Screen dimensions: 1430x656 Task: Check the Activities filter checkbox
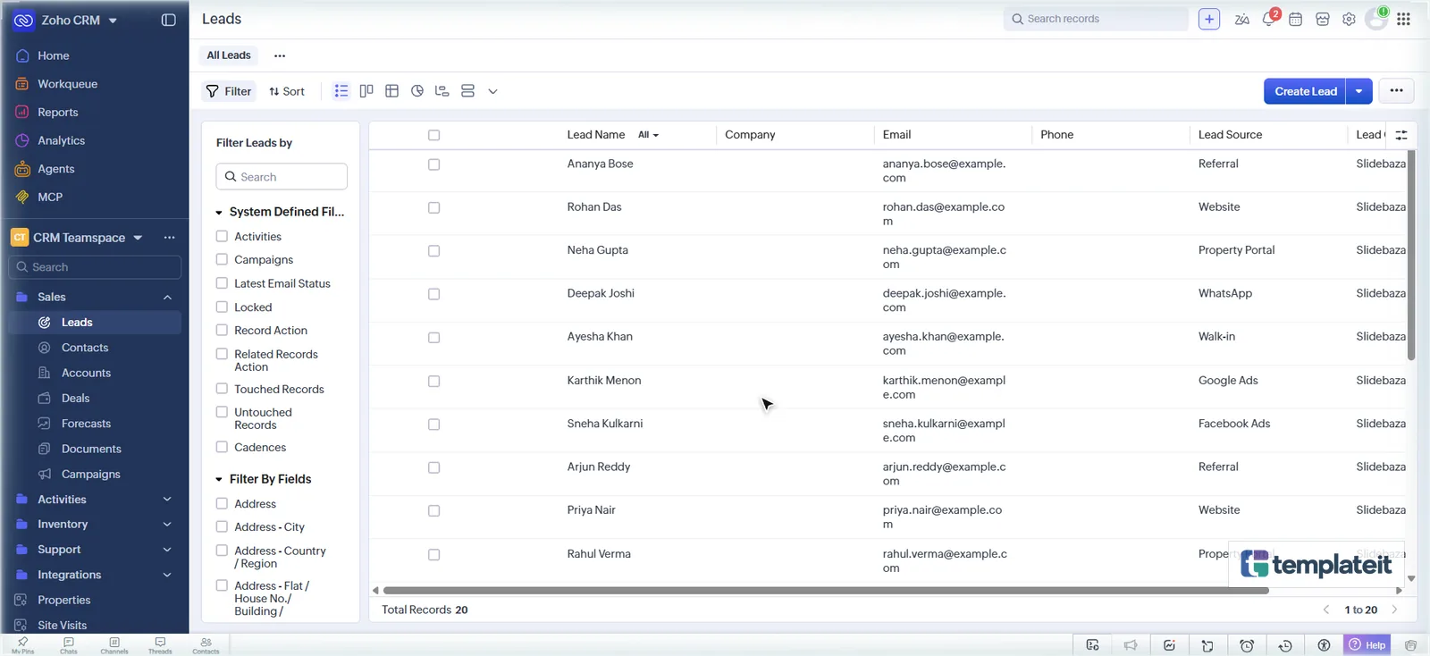pos(222,236)
